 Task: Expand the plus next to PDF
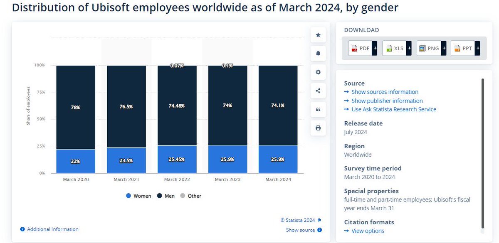374,48
